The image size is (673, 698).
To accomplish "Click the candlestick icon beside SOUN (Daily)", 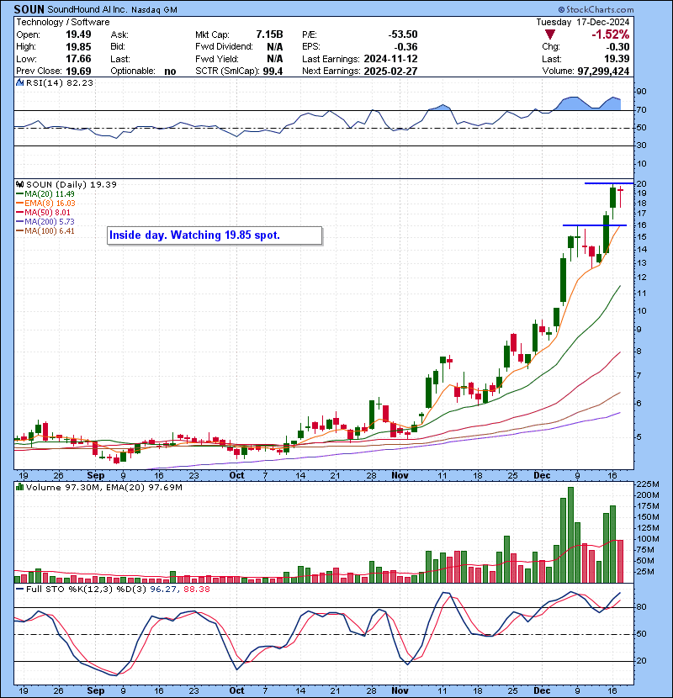I will 19,184.
